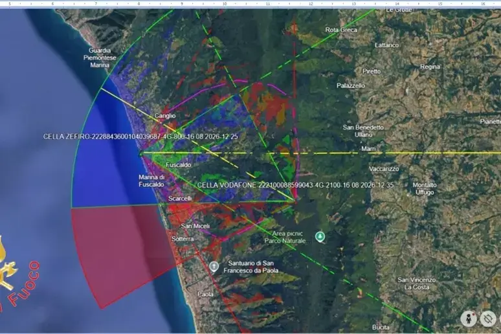Image resolution: width=501 pixels, height=334 pixels.
Task: Select the Santuario di San Francesco church pin
Action: click(214, 267)
